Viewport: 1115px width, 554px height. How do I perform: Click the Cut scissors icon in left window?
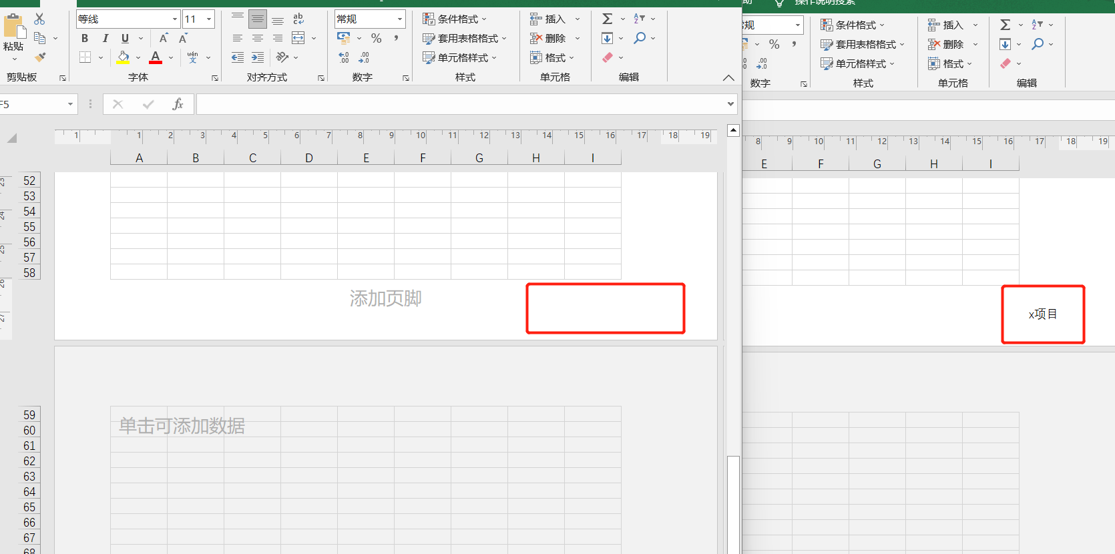[39, 19]
